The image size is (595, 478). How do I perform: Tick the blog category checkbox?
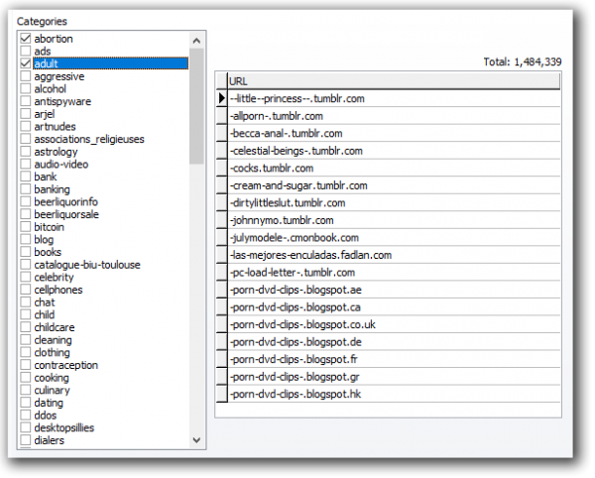26,239
